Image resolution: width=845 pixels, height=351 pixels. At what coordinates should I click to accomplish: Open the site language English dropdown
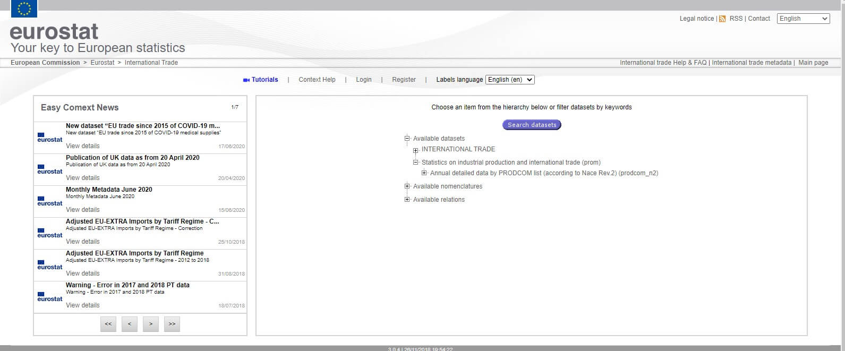coord(804,19)
